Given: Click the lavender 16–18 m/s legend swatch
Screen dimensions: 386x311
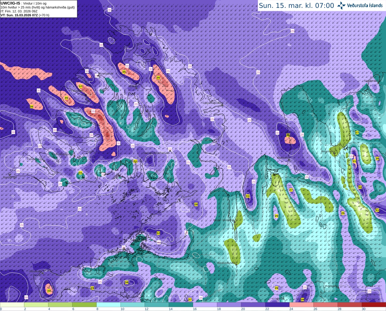Looking at the screenshot, I should click(x=205, y=305).
